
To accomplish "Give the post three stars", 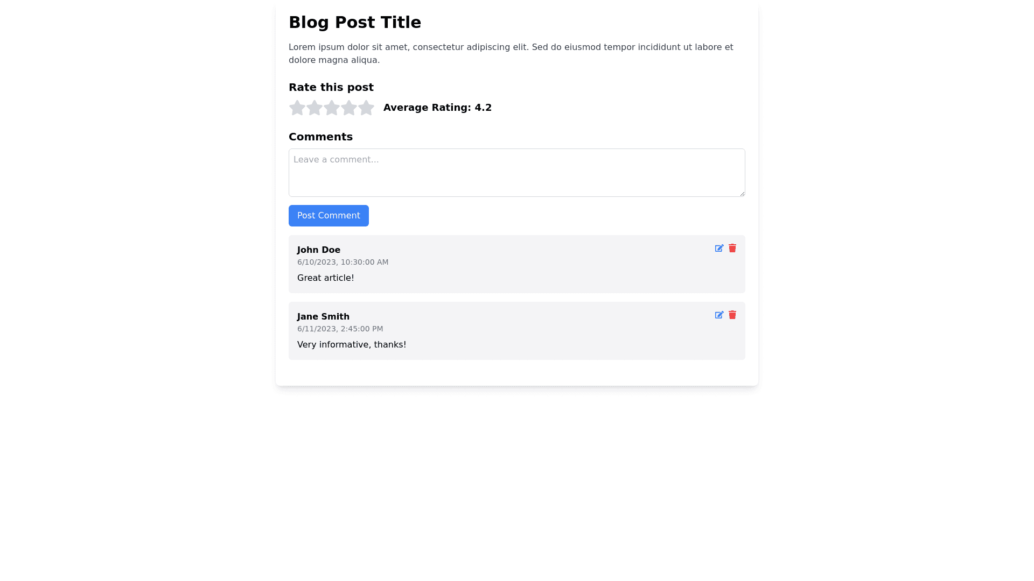I will pos(332,108).
